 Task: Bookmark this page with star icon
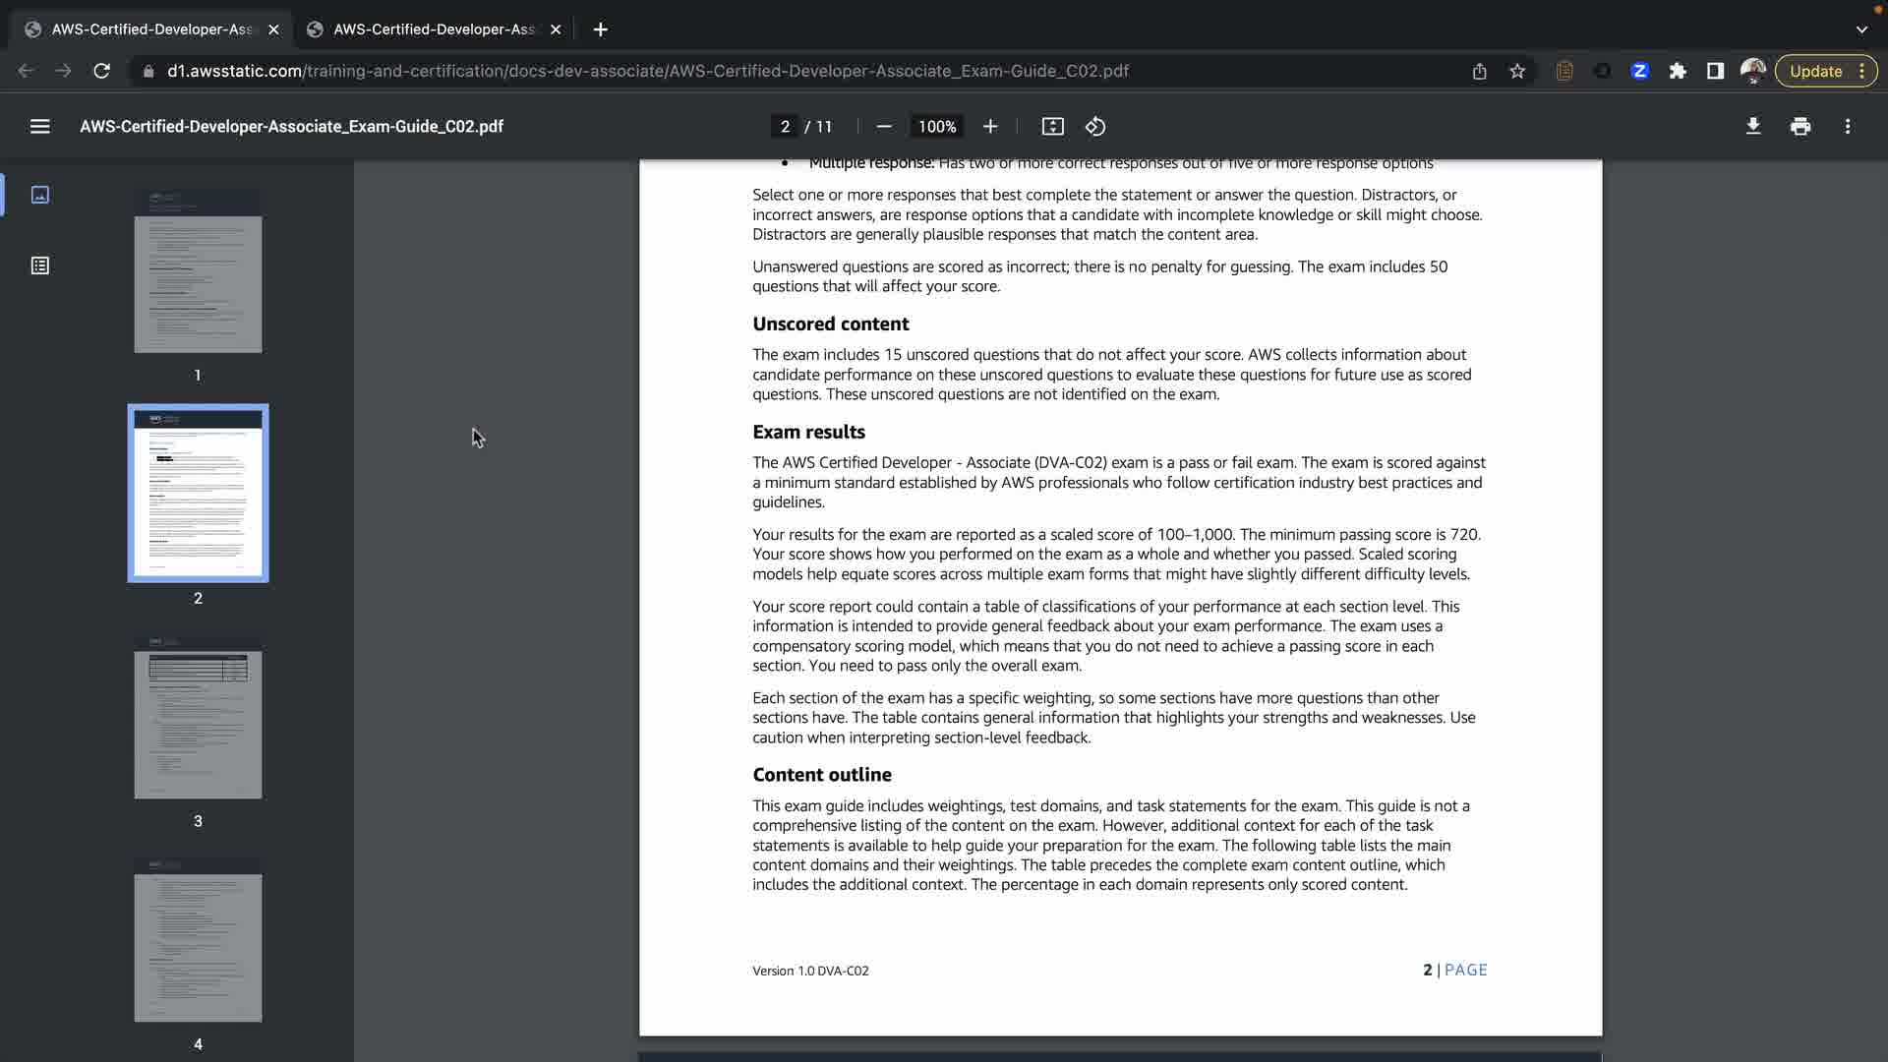point(1517,71)
